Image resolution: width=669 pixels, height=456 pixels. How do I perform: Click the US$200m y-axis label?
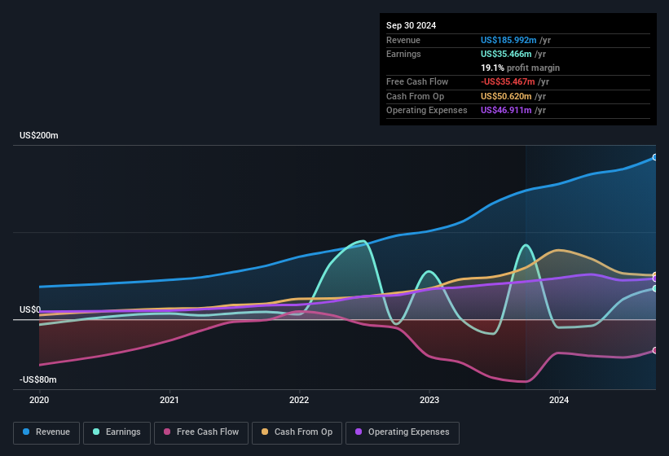39,135
